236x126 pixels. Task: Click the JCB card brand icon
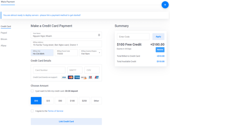[90, 77]
